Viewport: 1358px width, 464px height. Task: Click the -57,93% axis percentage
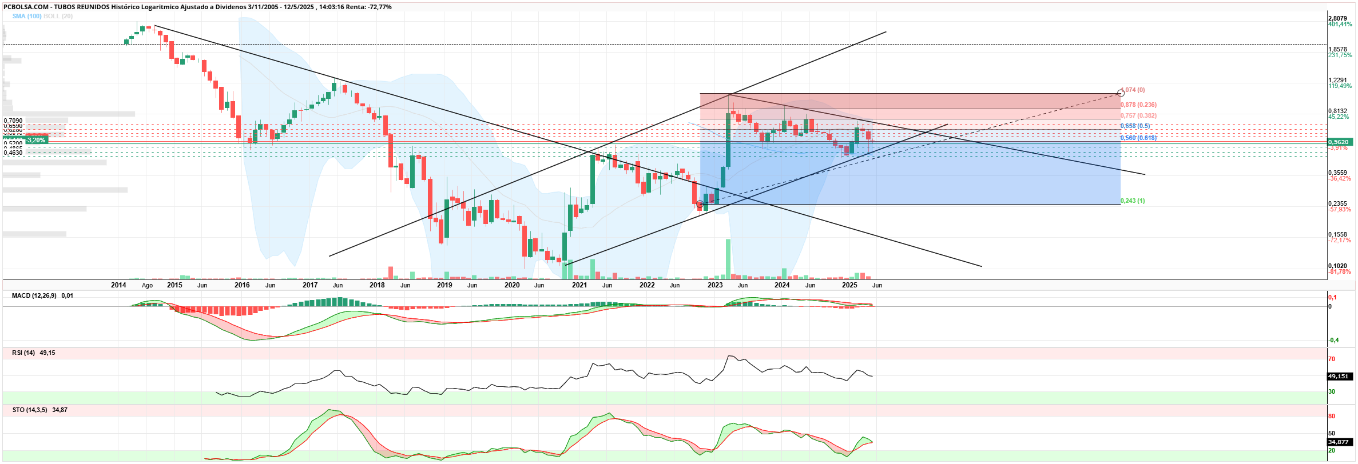tap(1340, 210)
